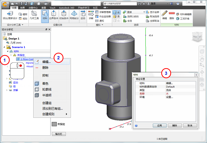Click Deselect in selection panel
The image size is (207, 143).
tap(153, 16)
